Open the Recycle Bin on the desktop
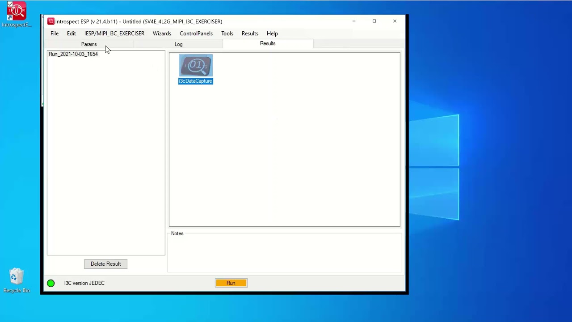572x322 pixels. coord(17,280)
